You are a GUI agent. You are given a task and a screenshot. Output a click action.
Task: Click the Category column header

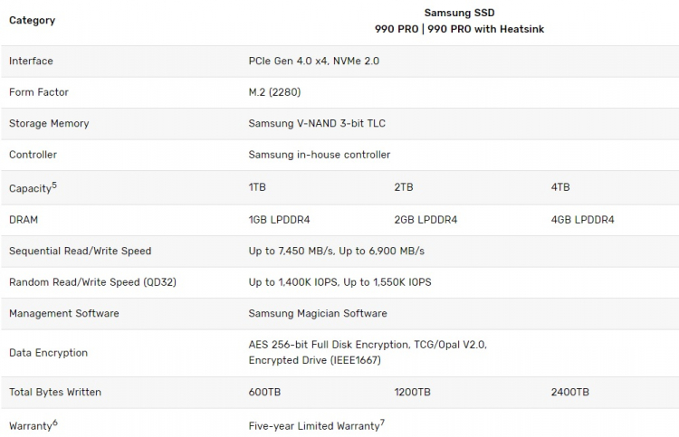(32, 20)
